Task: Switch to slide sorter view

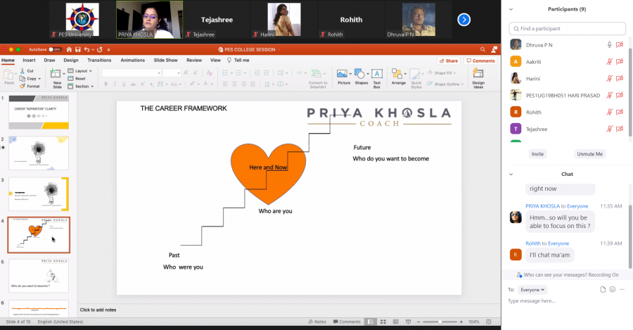Action: click(x=382, y=322)
